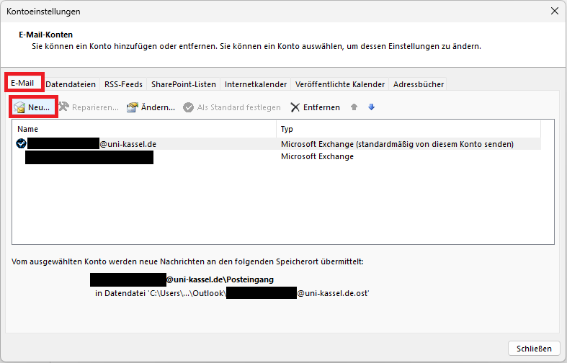567x363 pixels.
Task: Show the Veröffentlichte Kalender tab
Action: (x=339, y=84)
